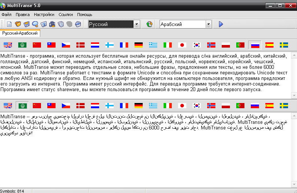Viewport: 297px width, 193px height.
Task: Click the magnifier search icon in toolbar
Action: point(35,24)
